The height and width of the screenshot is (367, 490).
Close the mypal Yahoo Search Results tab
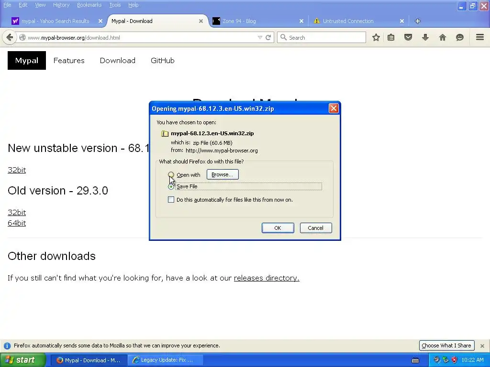(x=100, y=21)
